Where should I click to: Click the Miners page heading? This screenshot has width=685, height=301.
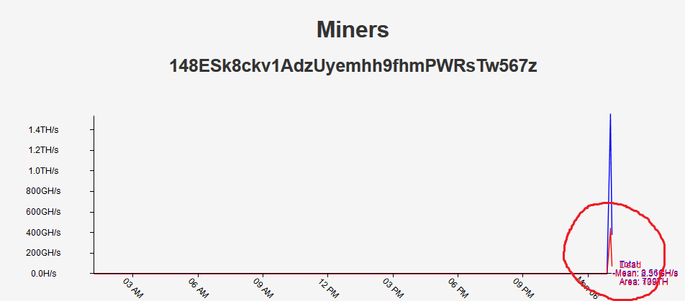[353, 30]
